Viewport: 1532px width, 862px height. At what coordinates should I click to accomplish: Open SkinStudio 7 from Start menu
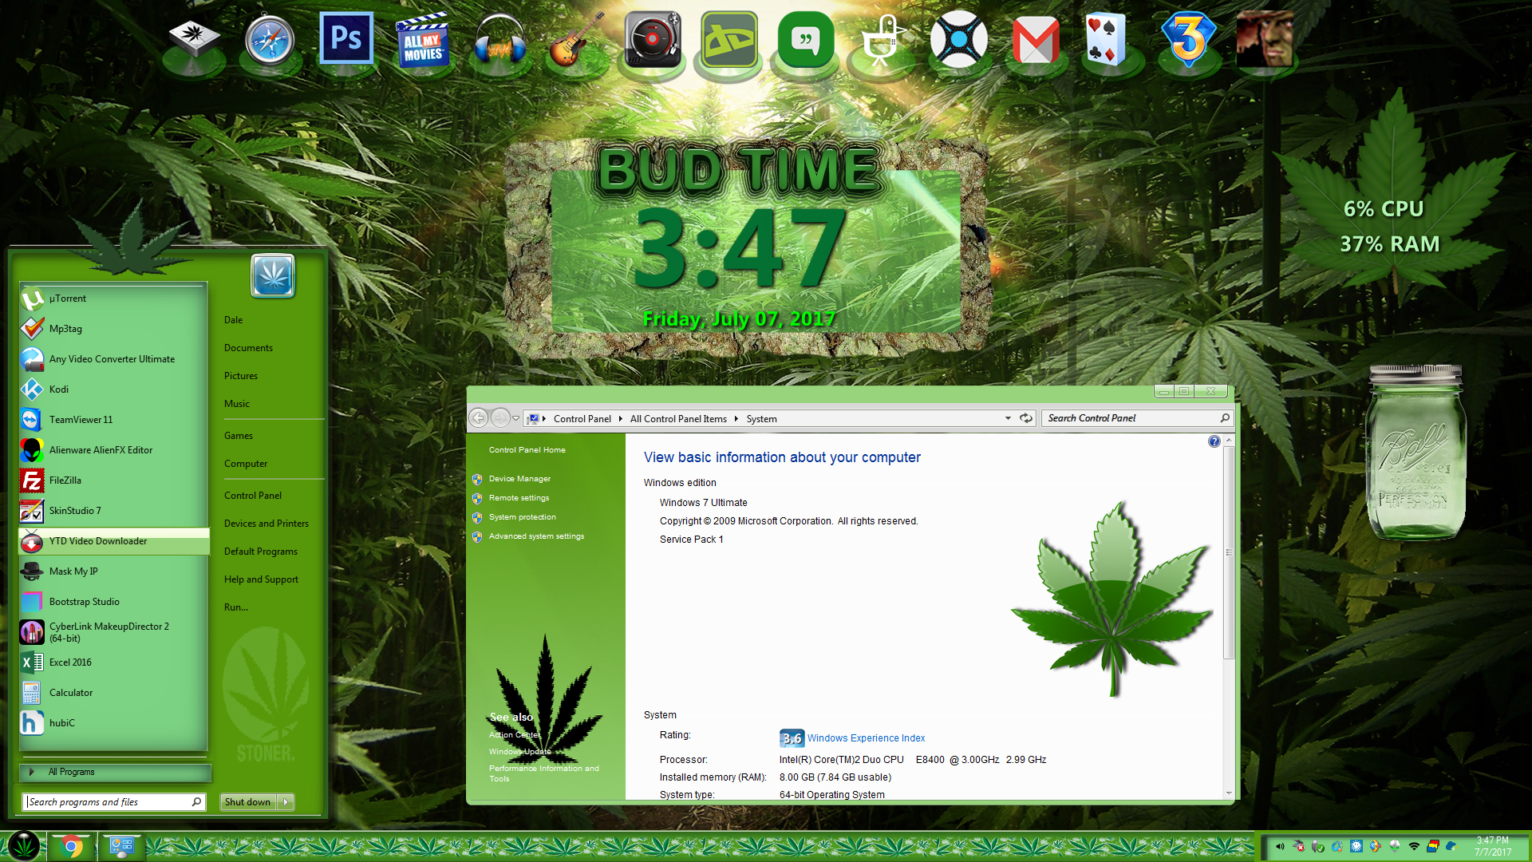(113, 511)
